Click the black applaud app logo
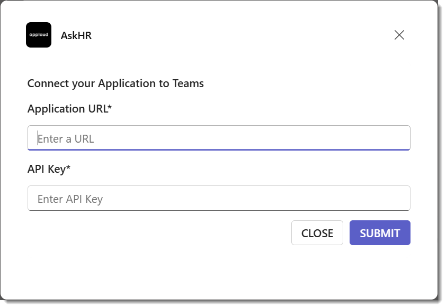This screenshot has width=446, height=308. tap(39, 35)
